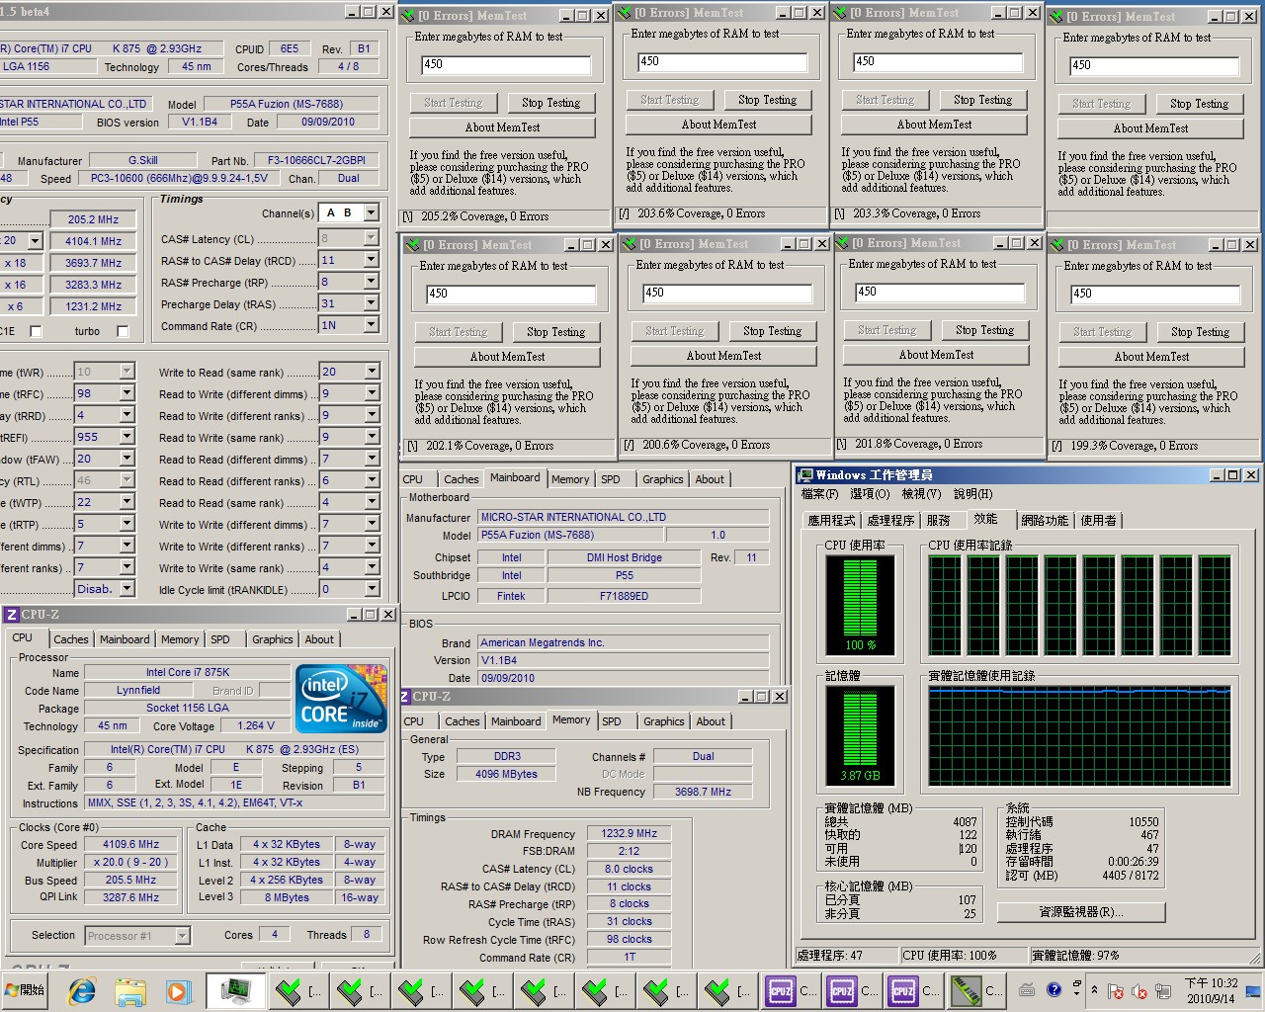Switch to Graphics tab in CPU-Z Memory window

663,721
